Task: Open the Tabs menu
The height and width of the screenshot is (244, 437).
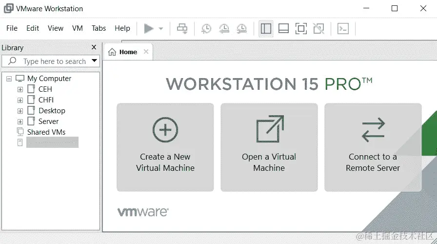Action: [x=99, y=28]
